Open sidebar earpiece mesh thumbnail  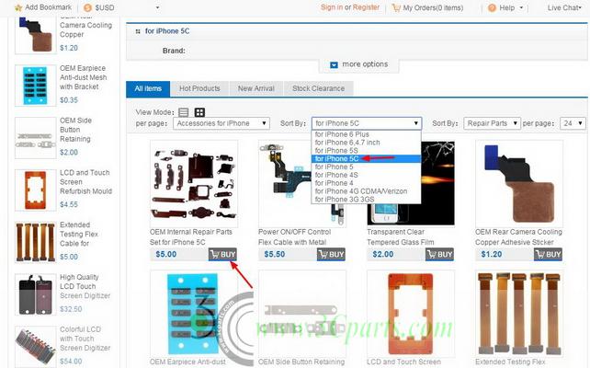(35, 86)
